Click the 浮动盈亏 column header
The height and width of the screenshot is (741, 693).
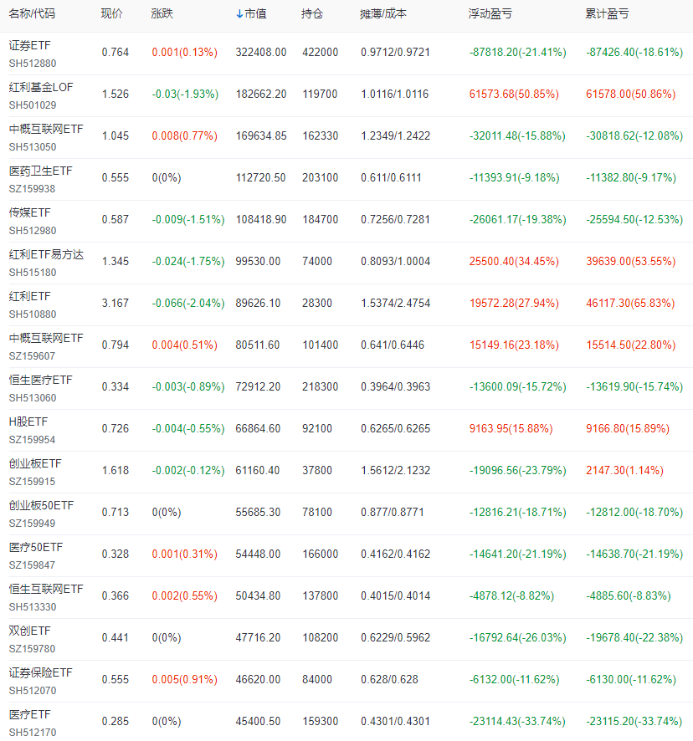tap(490, 13)
